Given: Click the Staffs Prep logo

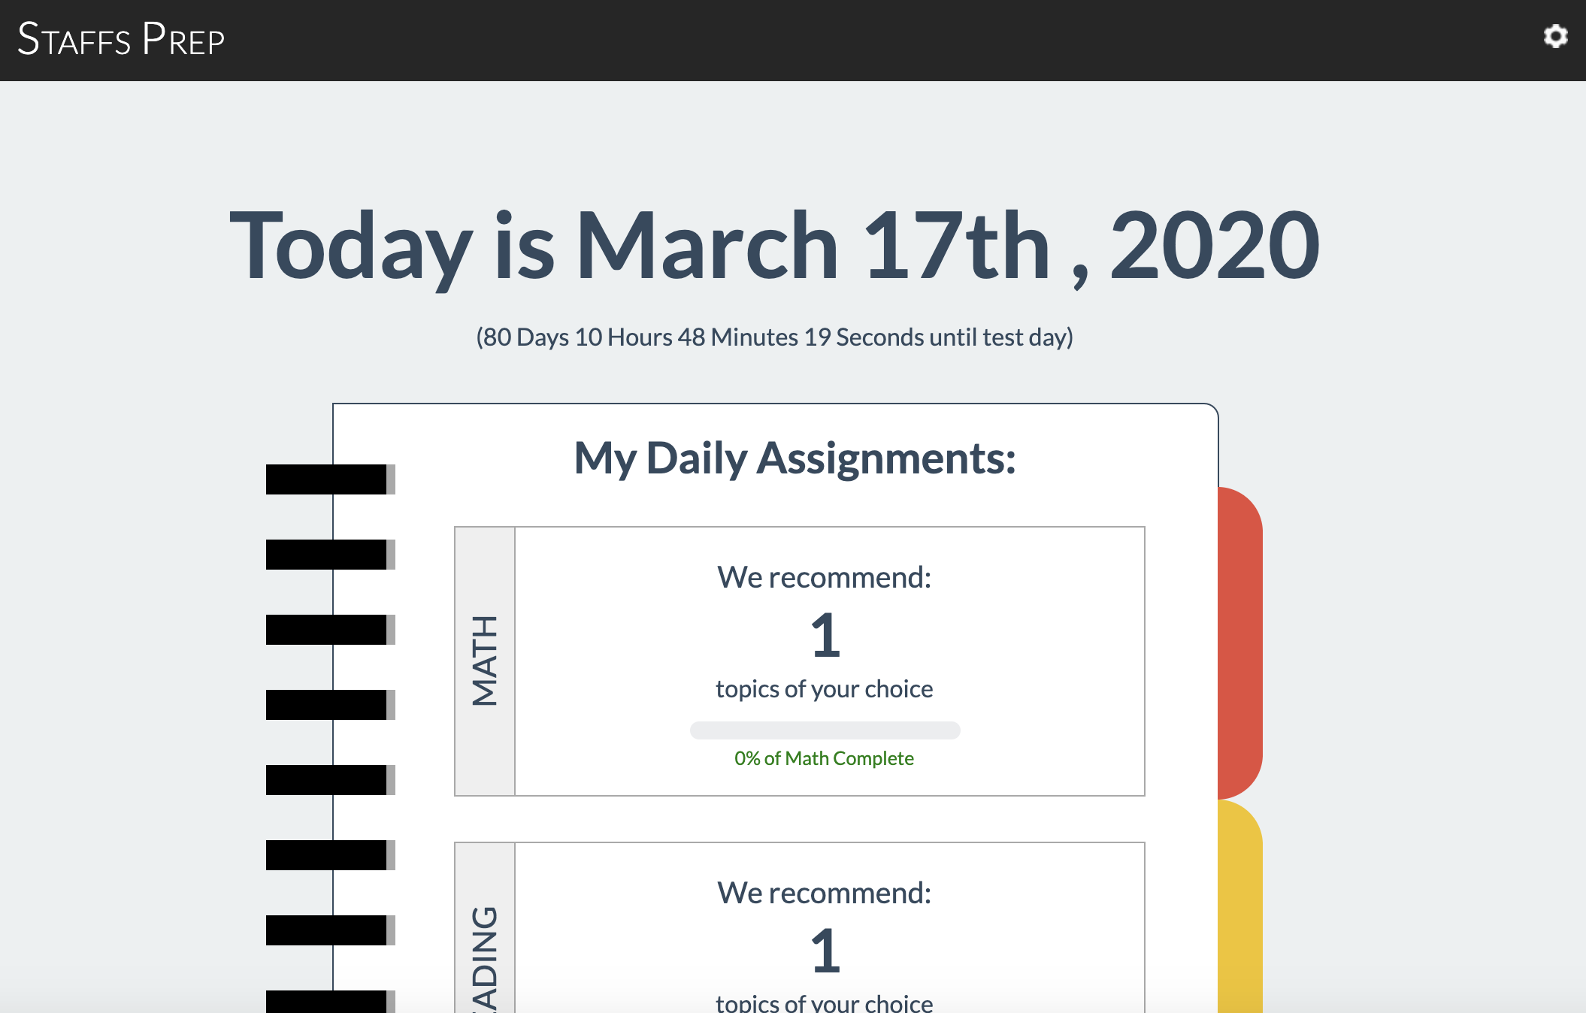Looking at the screenshot, I should coord(121,39).
